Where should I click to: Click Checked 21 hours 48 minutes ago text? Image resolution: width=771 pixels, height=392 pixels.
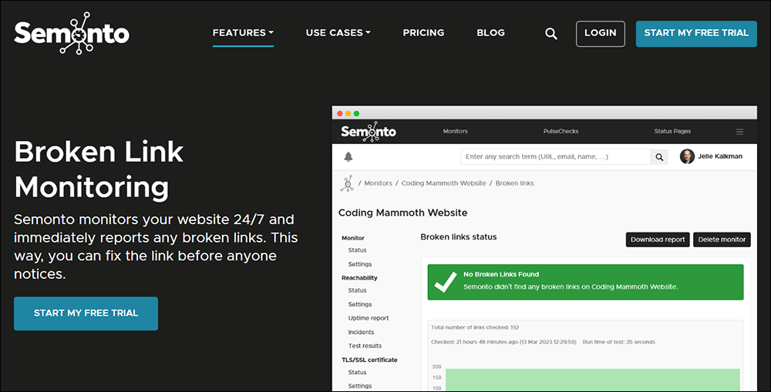coord(503,342)
